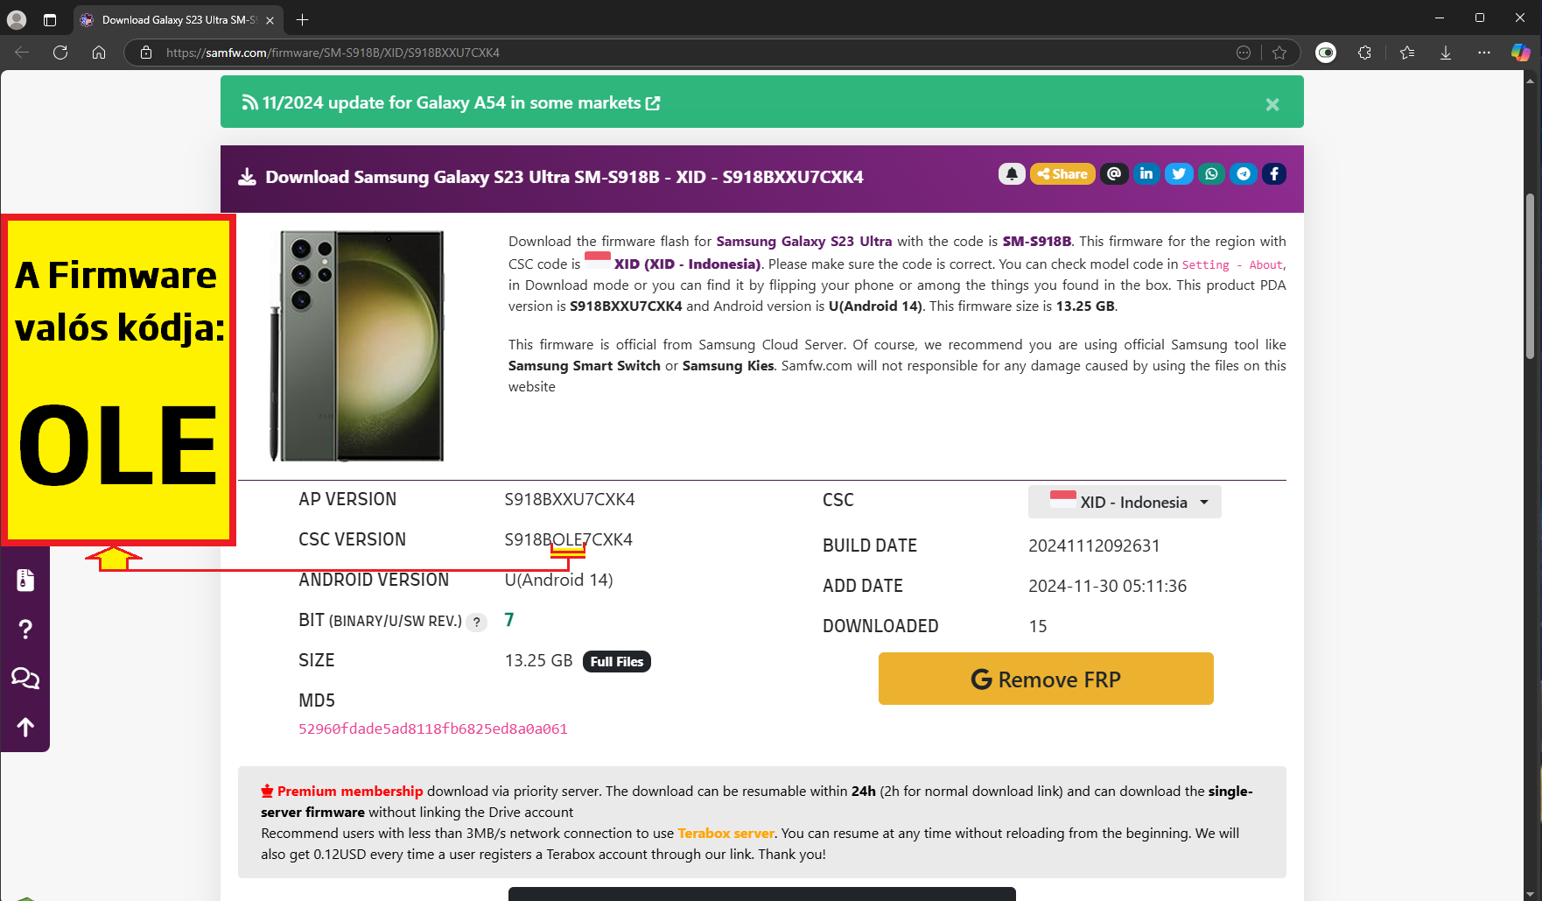
Task: Open the BIT help question mark
Action: click(477, 622)
